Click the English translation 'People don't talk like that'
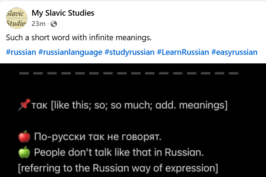 (119, 153)
